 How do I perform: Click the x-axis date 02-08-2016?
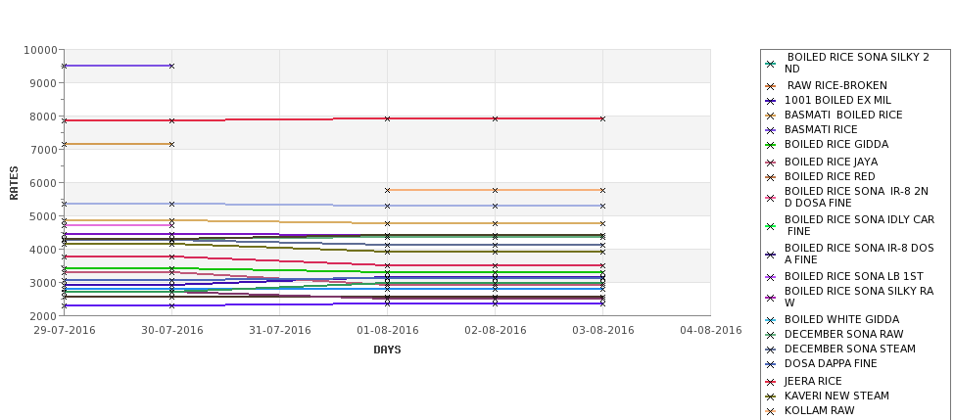[496, 331]
